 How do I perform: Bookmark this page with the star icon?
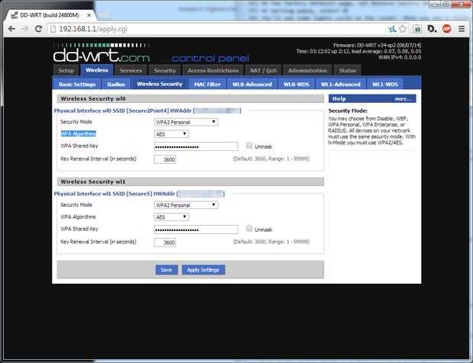point(403,29)
